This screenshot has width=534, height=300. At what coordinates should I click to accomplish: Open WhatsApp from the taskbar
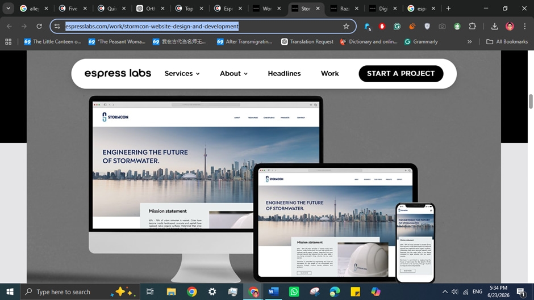pyautogui.click(x=294, y=291)
